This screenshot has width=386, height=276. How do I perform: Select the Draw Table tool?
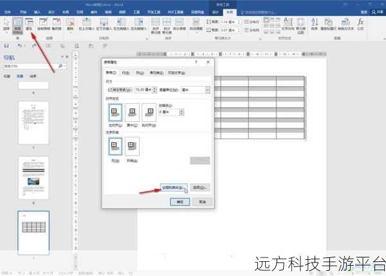pyautogui.click(x=44, y=24)
